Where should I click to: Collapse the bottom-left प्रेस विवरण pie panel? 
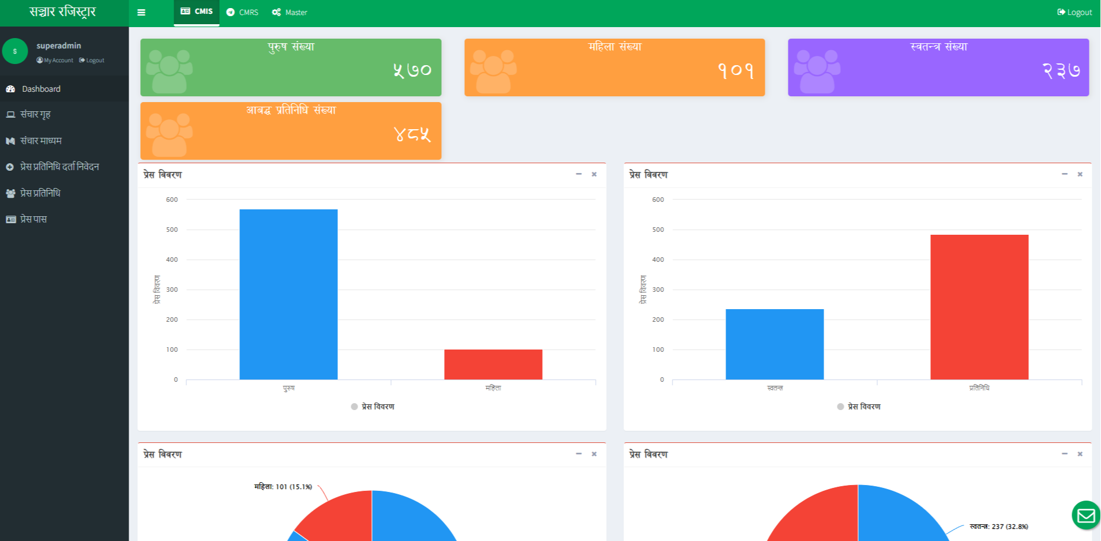click(x=578, y=454)
